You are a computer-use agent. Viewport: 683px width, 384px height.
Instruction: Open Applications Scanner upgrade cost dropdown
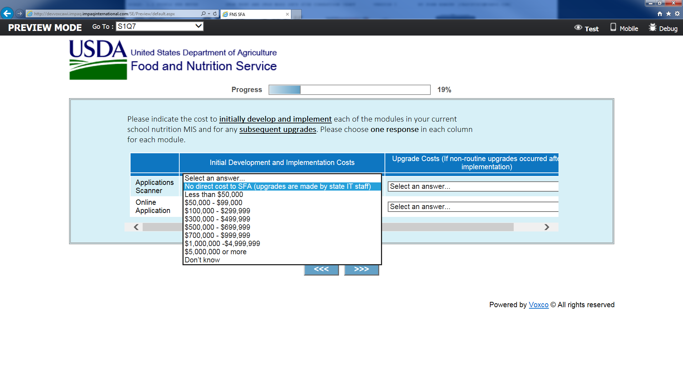473,186
